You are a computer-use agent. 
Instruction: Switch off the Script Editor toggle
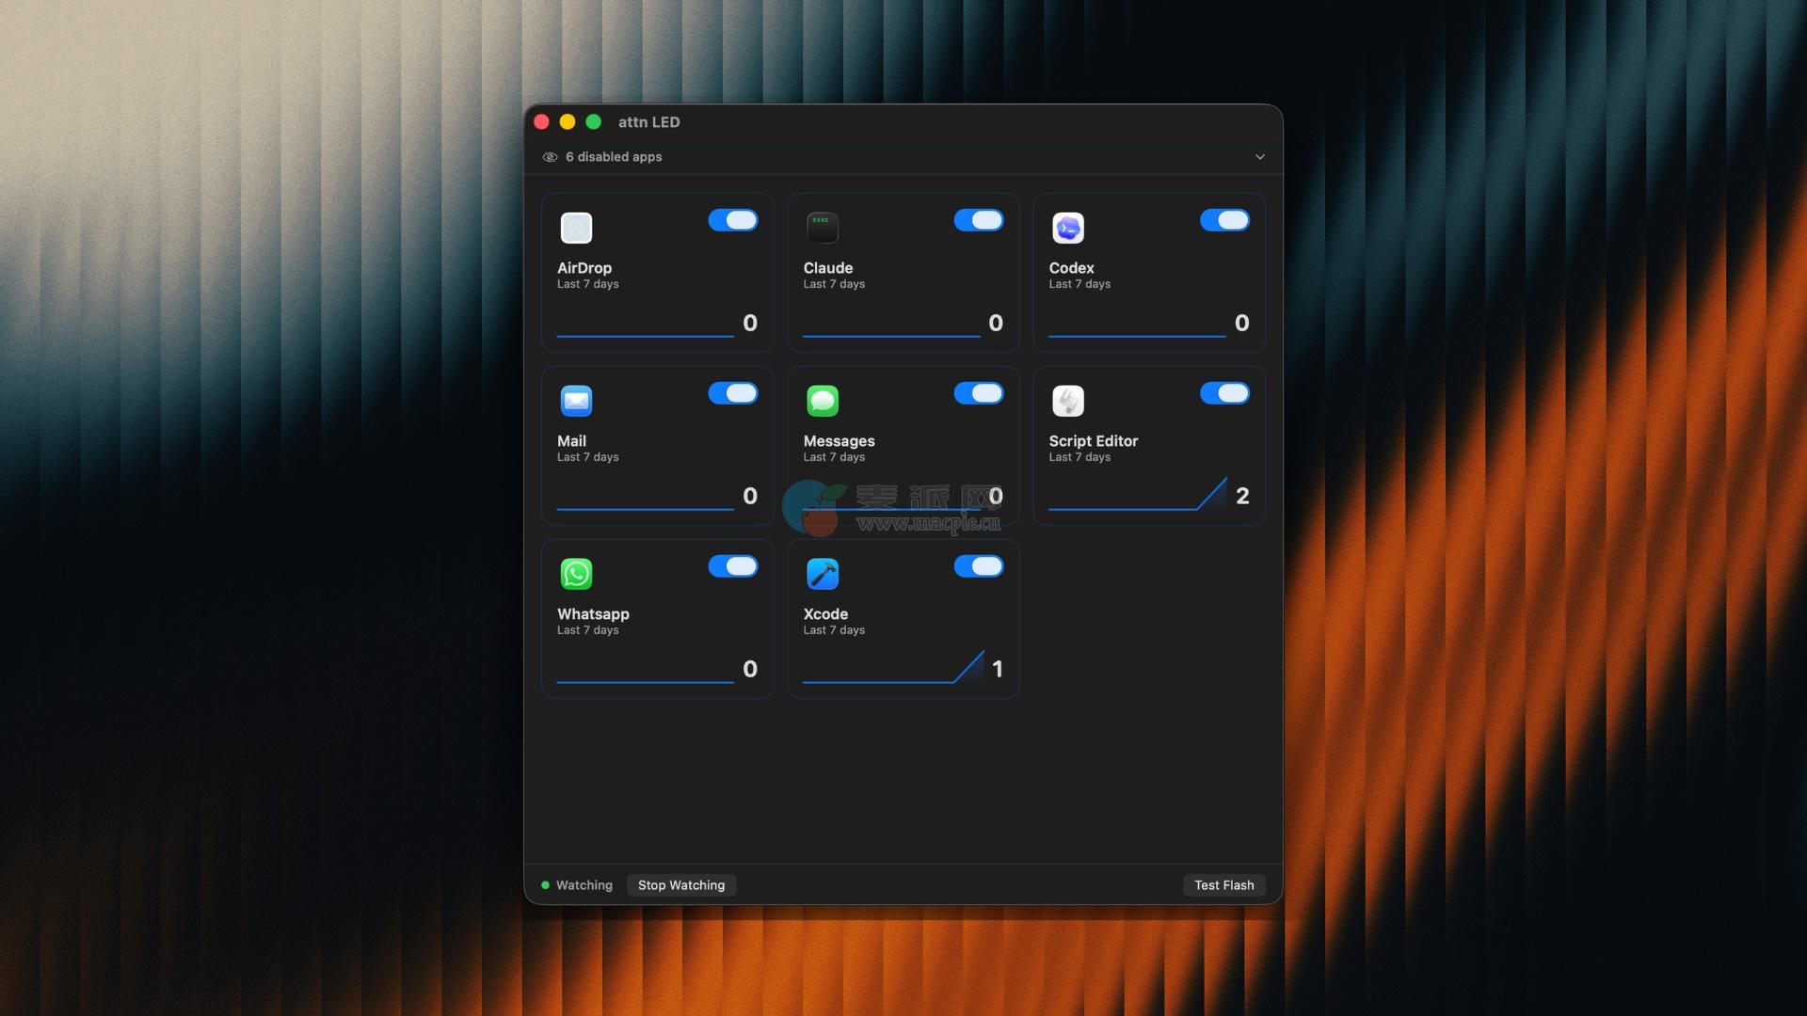tap(1224, 393)
